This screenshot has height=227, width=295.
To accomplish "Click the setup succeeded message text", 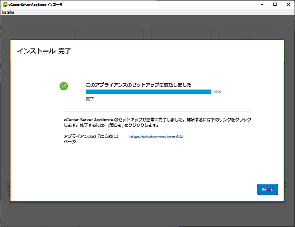I will (139, 85).
